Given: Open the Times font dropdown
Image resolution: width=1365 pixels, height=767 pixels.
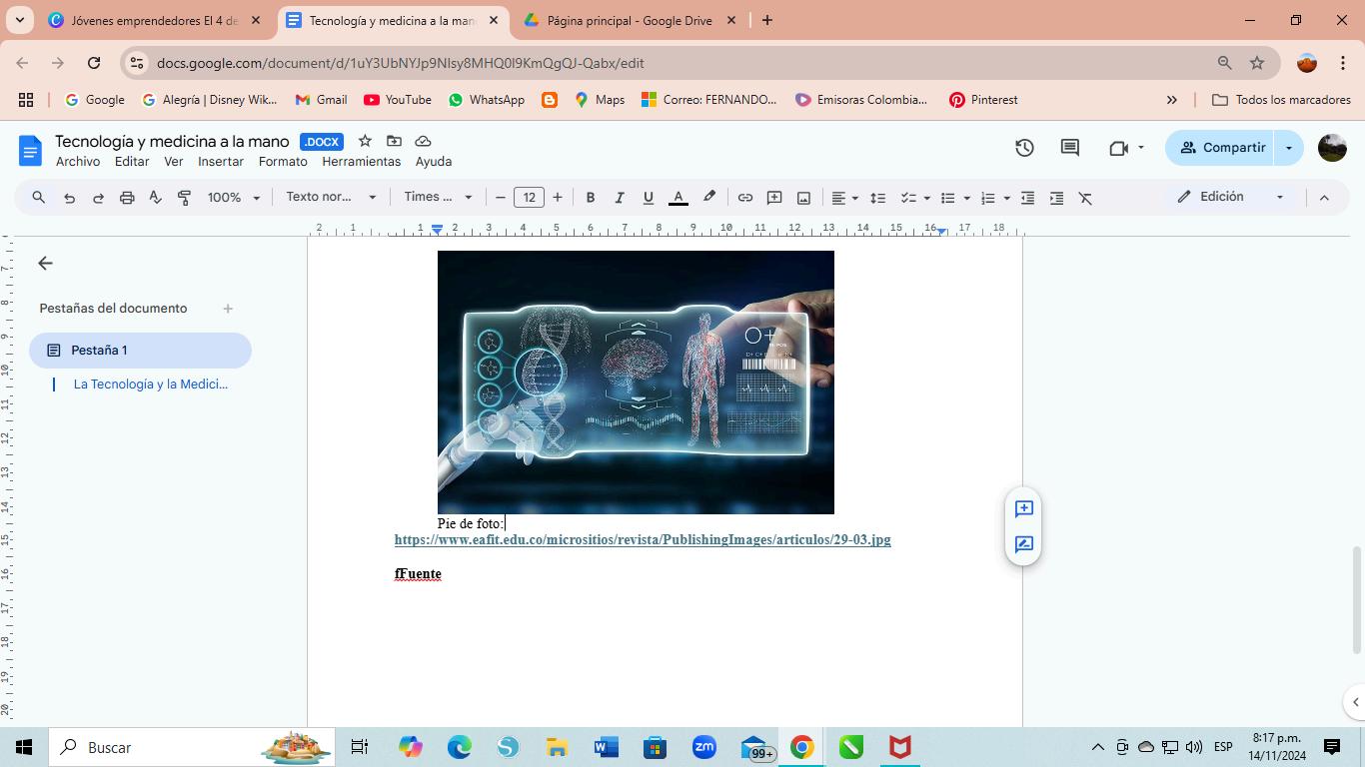Looking at the screenshot, I should coord(438,198).
